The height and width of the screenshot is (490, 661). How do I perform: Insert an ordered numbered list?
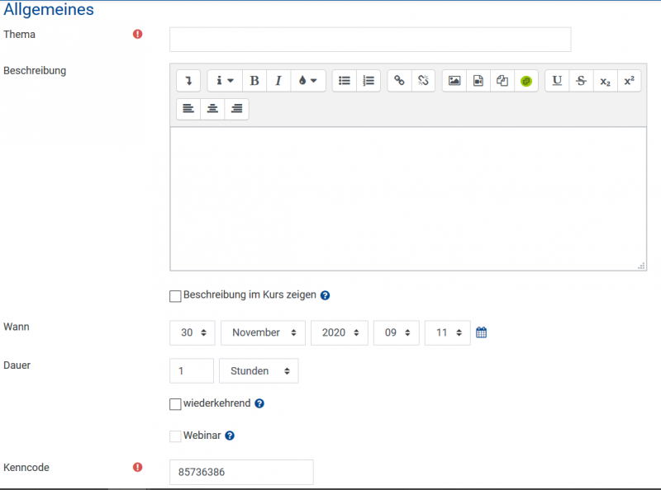click(369, 81)
